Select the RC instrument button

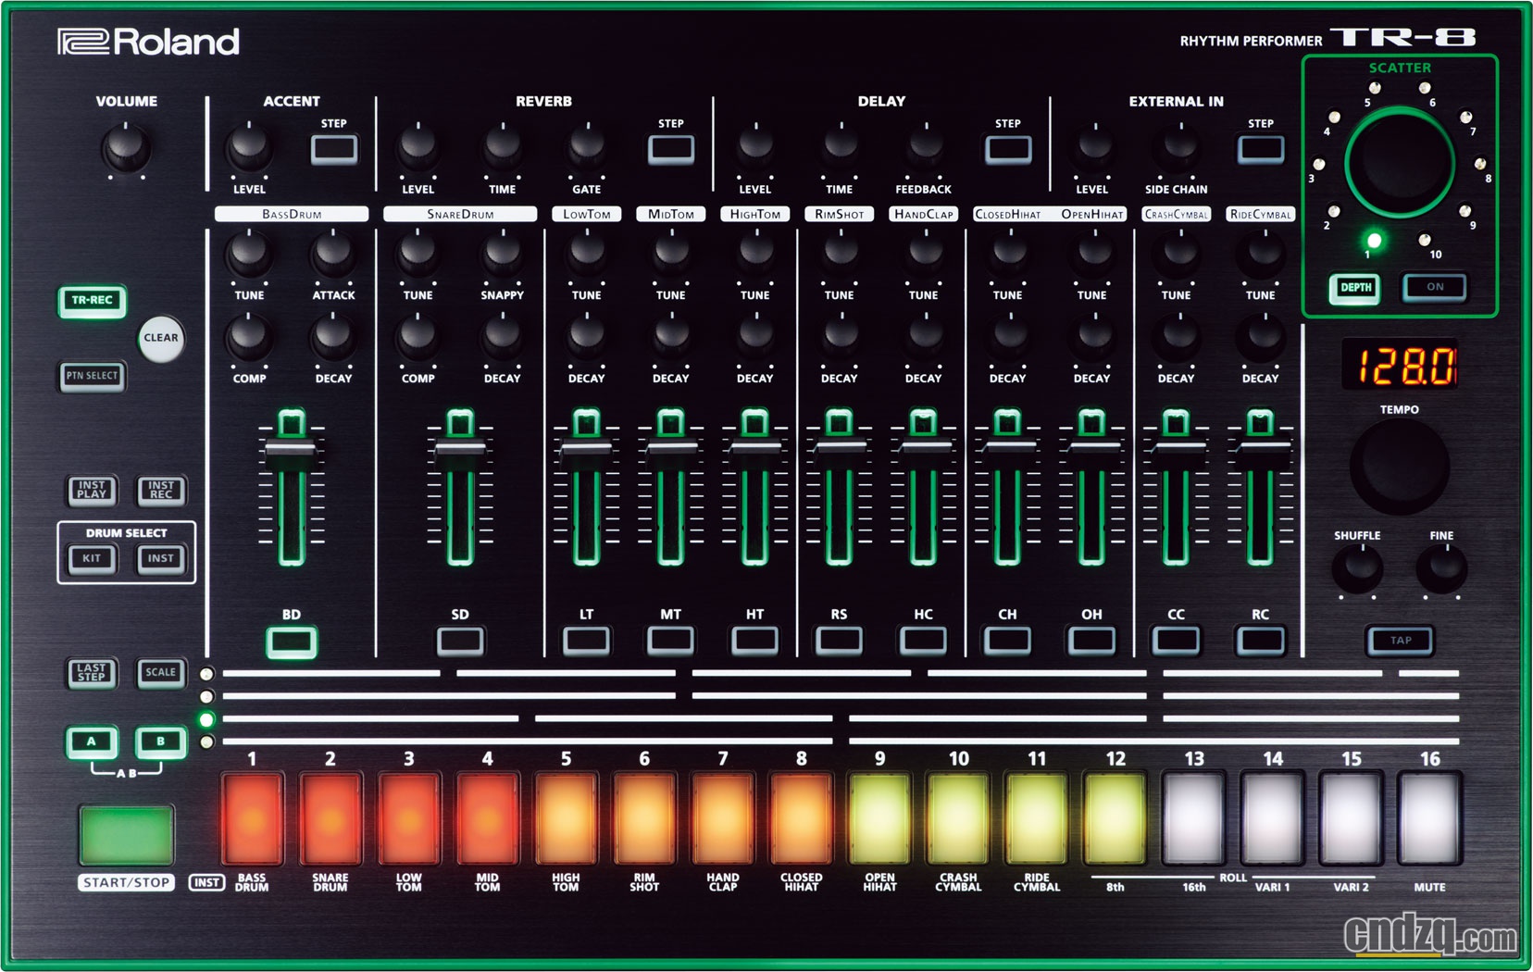pos(1261,641)
